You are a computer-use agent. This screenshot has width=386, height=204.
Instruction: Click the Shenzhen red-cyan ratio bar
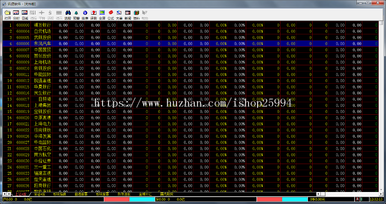point(282,199)
